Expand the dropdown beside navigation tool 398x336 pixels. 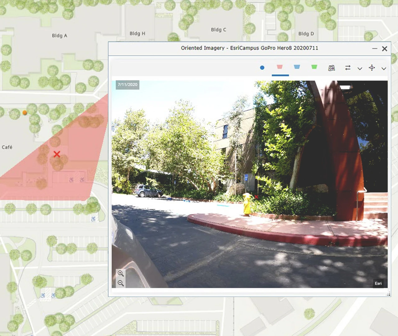[x=384, y=68]
